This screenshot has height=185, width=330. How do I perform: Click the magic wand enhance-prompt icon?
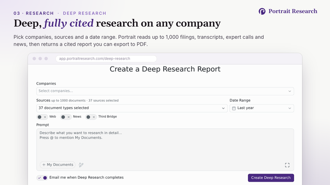[81, 165]
